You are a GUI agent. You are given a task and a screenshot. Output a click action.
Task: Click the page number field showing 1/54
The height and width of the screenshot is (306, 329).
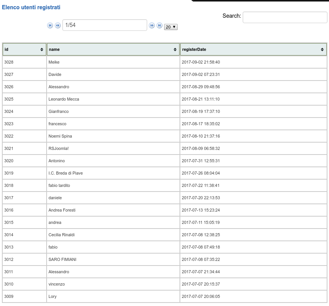click(104, 25)
